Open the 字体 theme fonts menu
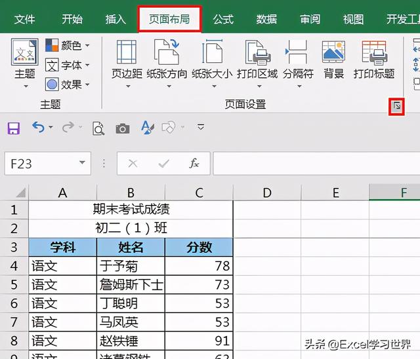The width and height of the screenshot is (420, 359). click(x=68, y=66)
